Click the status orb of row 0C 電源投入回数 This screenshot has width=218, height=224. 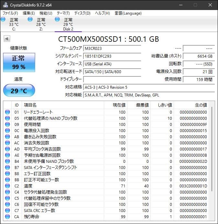pyautogui.click(x=7, y=130)
